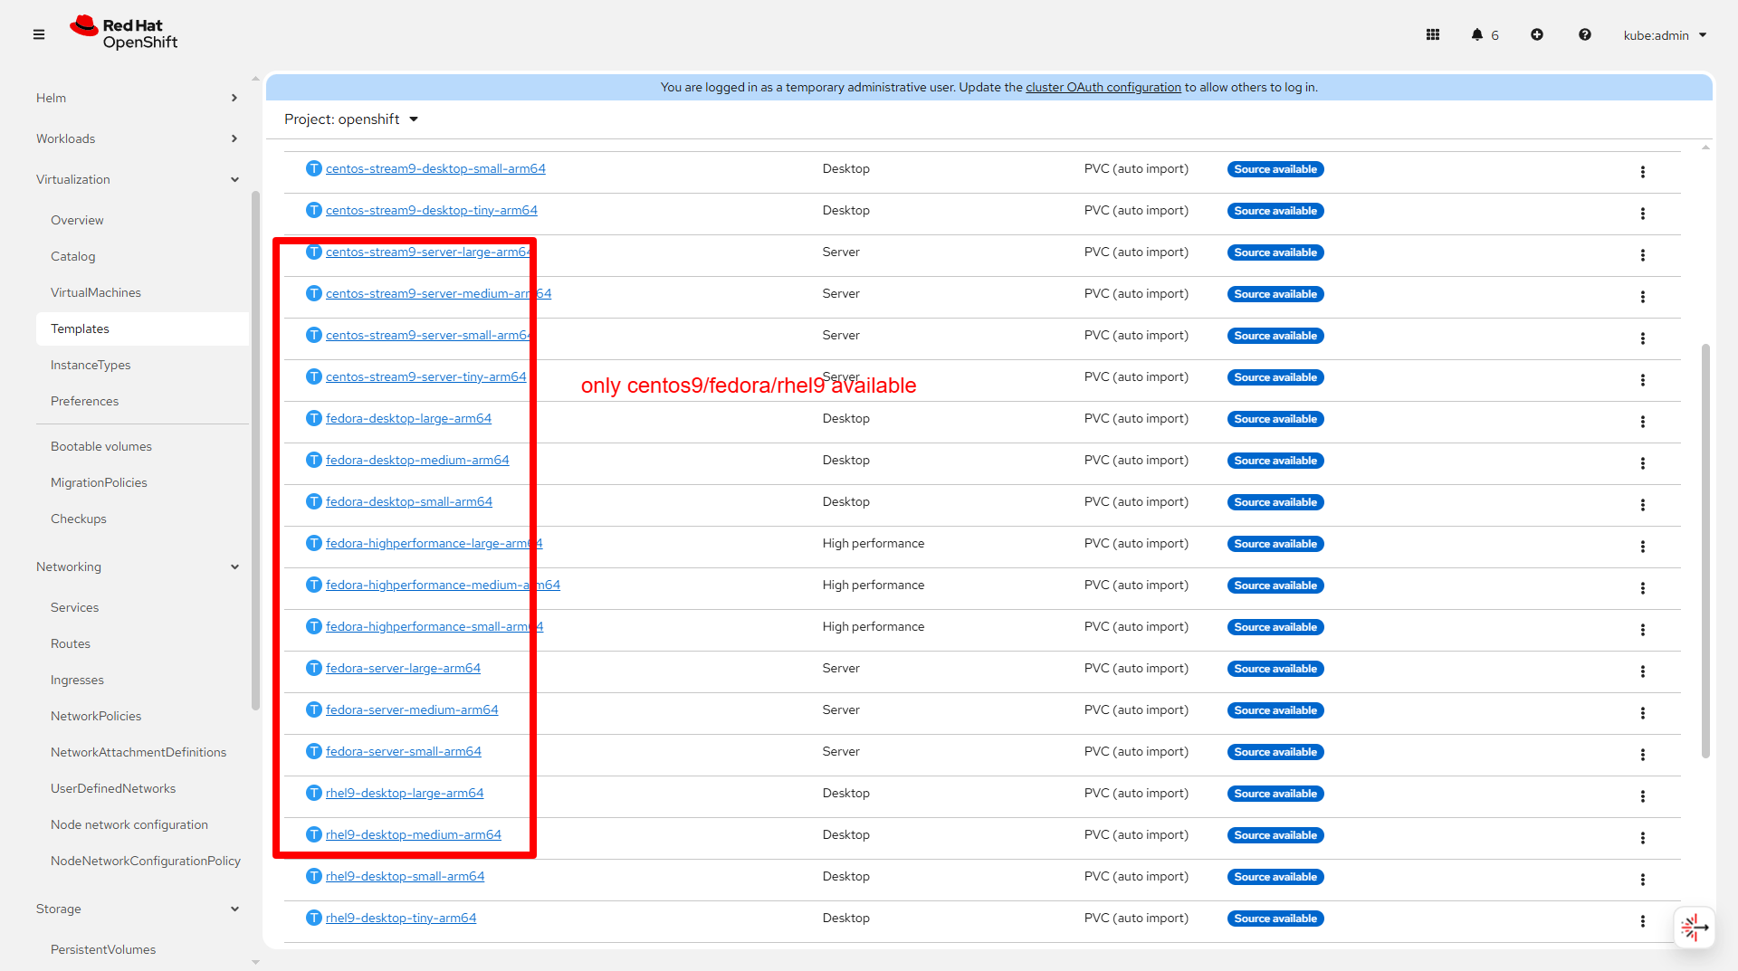Go to Routes under Networking
Image resolution: width=1738 pixels, height=971 pixels.
coord(71,643)
